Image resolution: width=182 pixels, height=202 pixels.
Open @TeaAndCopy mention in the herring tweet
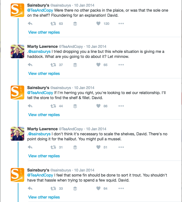pos(40,93)
